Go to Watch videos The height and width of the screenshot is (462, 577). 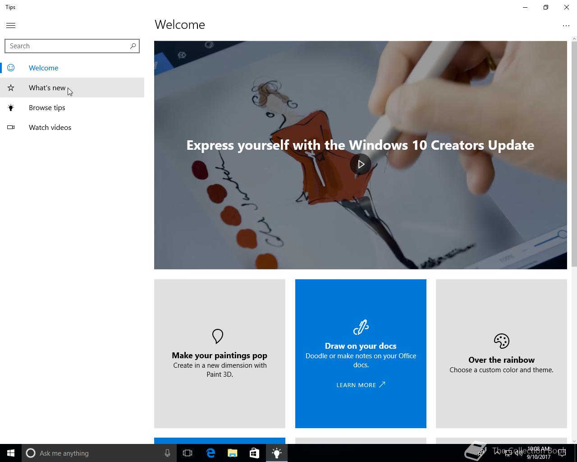[72, 127]
